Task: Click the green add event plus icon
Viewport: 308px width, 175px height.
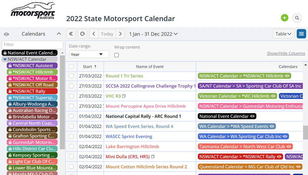Action: (285, 18)
